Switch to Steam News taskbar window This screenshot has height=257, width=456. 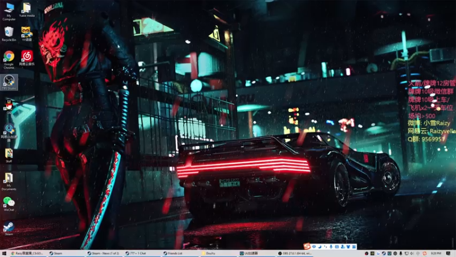(x=104, y=254)
